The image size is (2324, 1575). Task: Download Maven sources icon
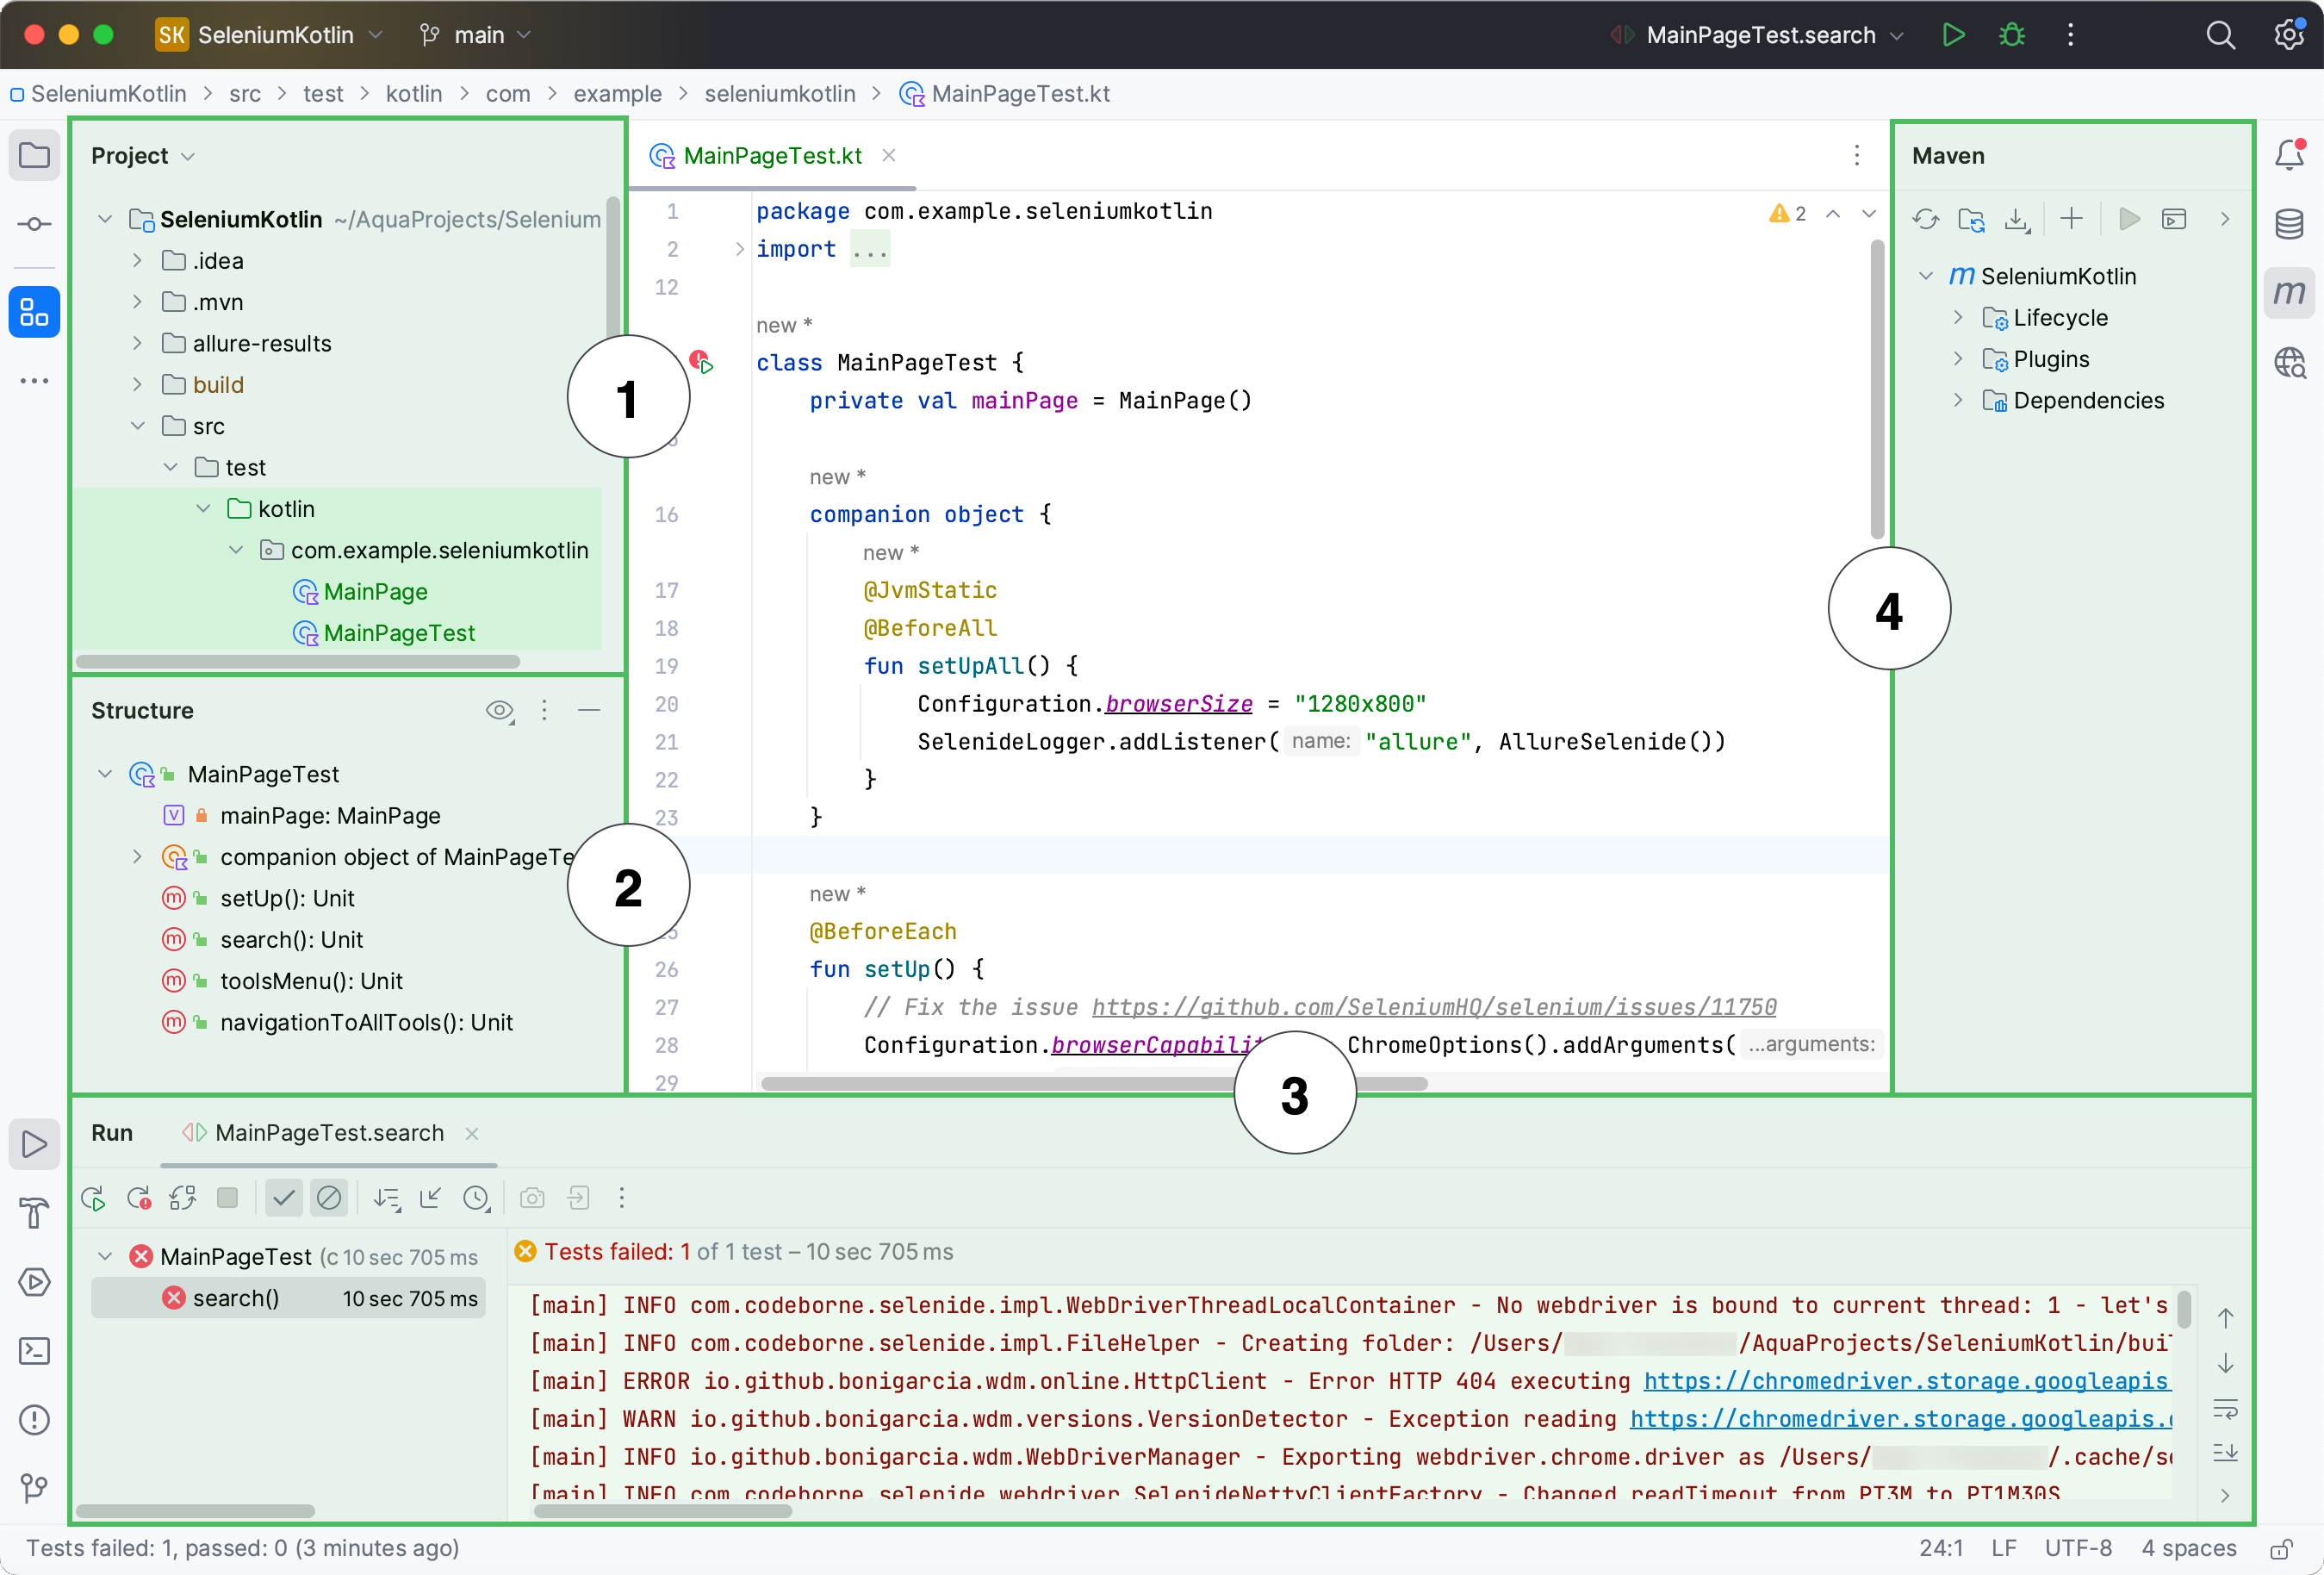click(2017, 219)
